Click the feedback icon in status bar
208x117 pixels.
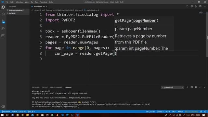tap(201, 111)
